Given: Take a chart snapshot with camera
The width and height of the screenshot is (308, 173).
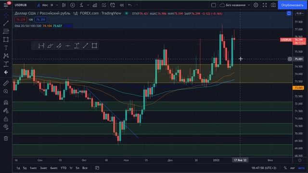Looking at the screenshot, I should 273,5.
